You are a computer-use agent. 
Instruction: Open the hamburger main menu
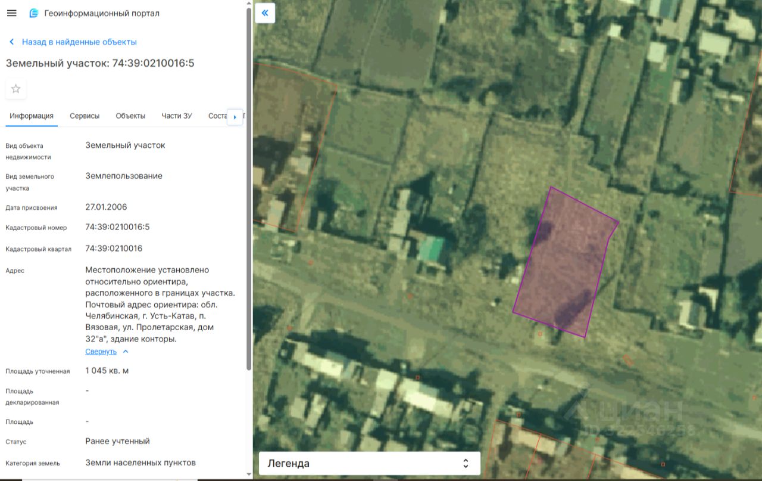pyautogui.click(x=11, y=13)
